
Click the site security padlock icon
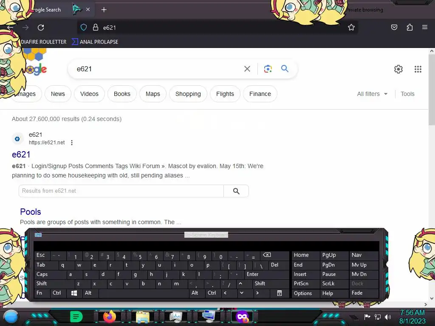[x=96, y=28]
